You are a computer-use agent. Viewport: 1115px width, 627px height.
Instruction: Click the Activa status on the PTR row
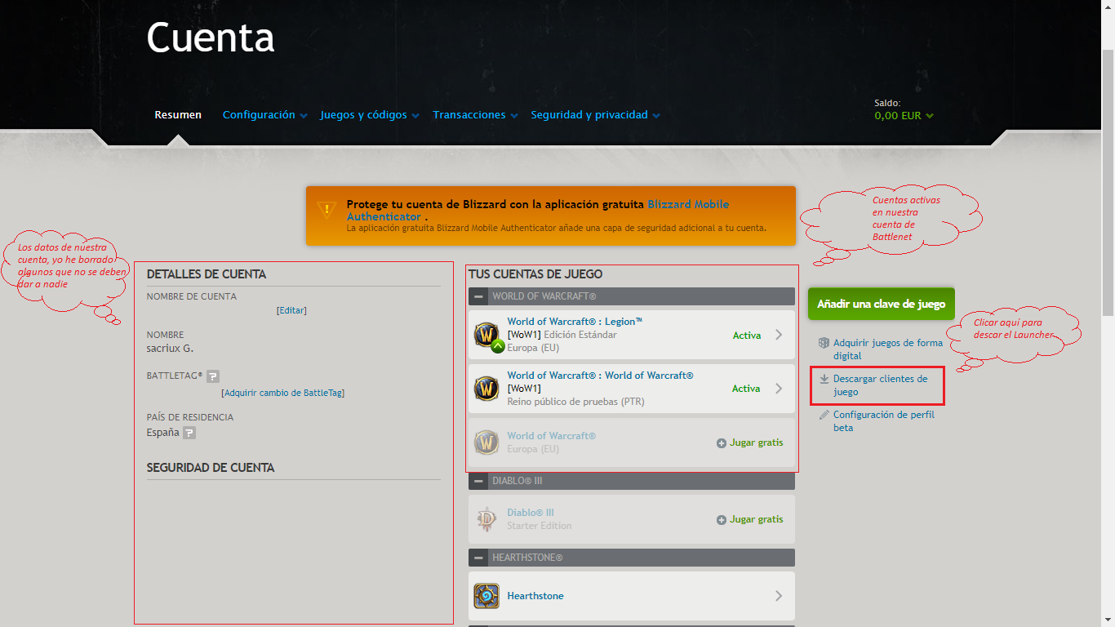(746, 389)
